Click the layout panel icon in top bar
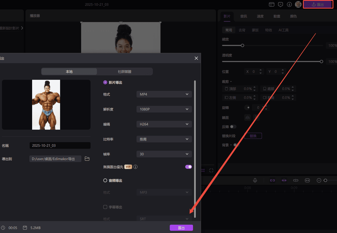The width and height of the screenshot is (337, 233). [272, 4]
